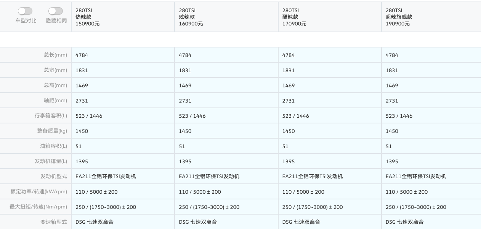Click the 最大扭矩/转速(Nm/rpm) row label

[38, 207]
